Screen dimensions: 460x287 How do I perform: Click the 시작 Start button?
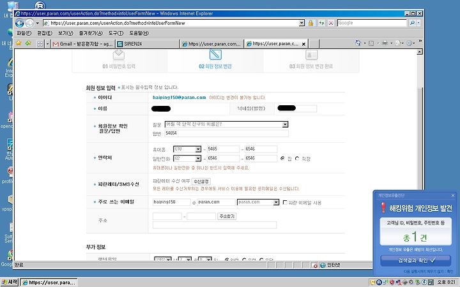[x=10, y=283]
